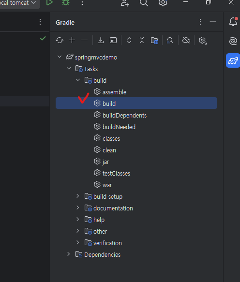Image resolution: width=240 pixels, height=282 pixels.
Task: Click the left panel three-dot options menu
Action: click(40, 22)
